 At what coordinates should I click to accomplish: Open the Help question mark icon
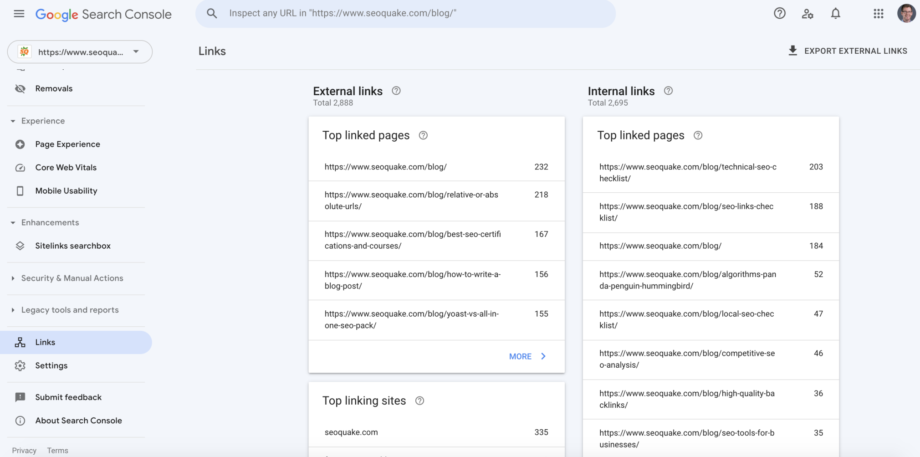(x=780, y=13)
